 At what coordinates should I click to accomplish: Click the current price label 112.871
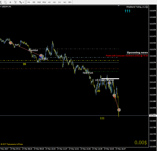click(x=153, y=116)
